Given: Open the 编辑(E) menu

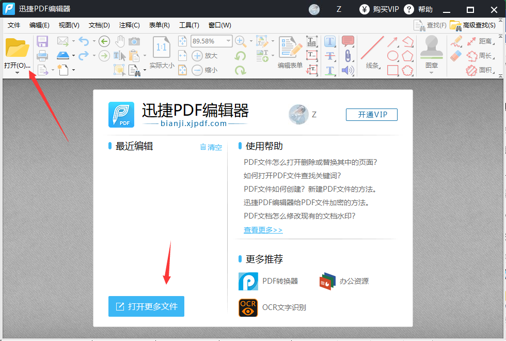Looking at the screenshot, I should [x=39, y=25].
